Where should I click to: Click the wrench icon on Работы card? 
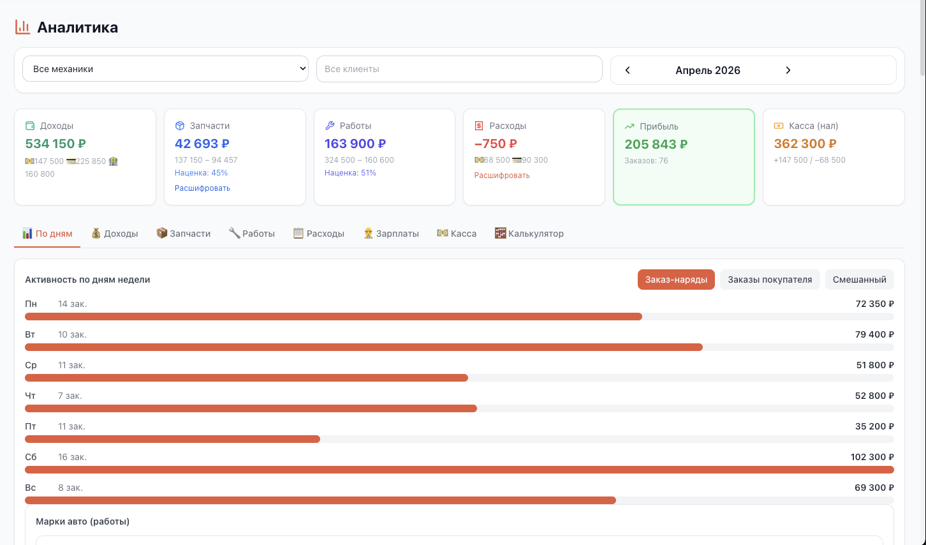[330, 126]
